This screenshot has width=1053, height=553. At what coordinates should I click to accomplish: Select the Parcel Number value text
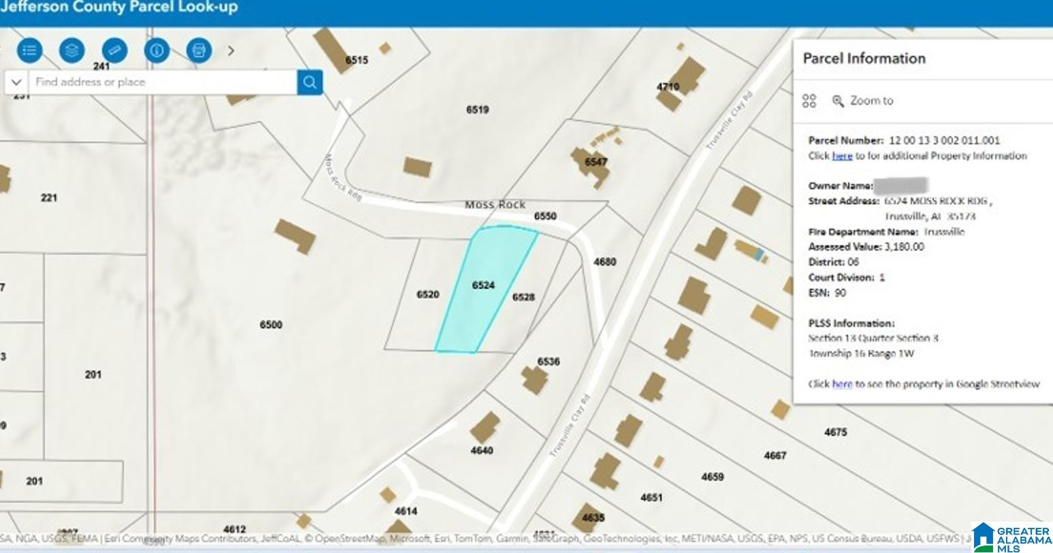(944, 141)
